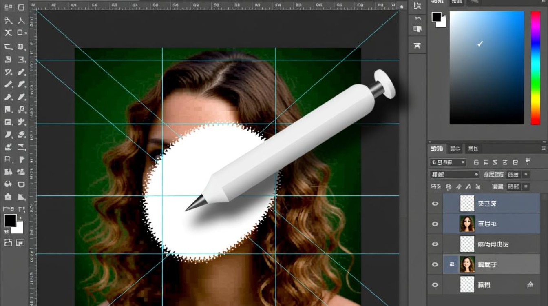The image size is (548, 306).
Task: Click bottom icon in the collapsed panel strip
Action: [417, 45]
